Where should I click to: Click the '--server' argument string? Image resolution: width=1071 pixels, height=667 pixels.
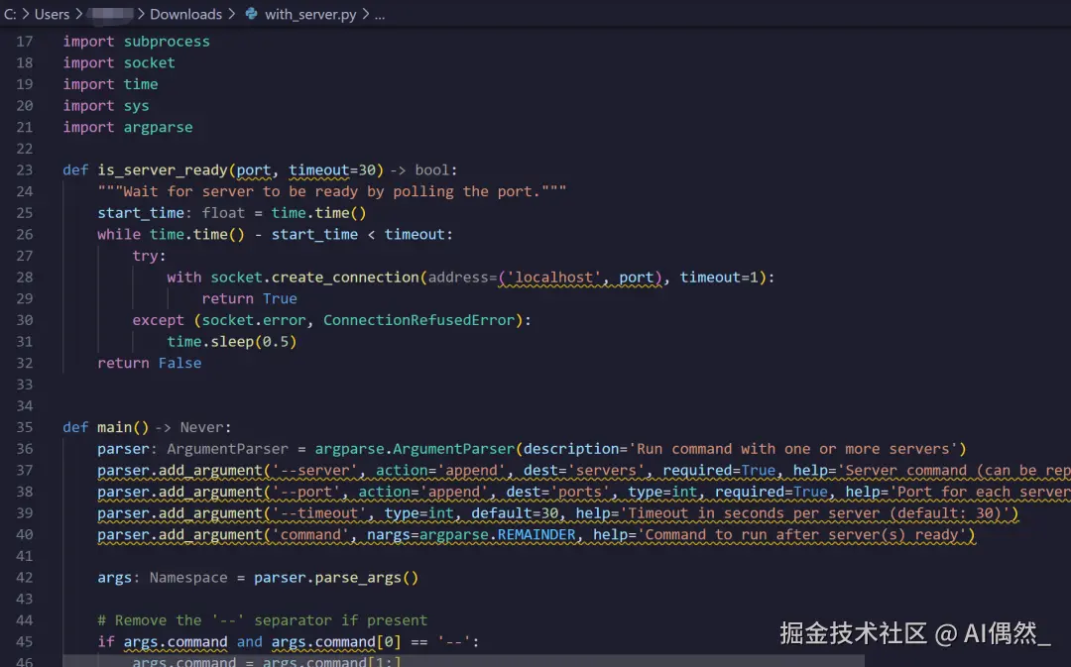(x=314, y=471)
